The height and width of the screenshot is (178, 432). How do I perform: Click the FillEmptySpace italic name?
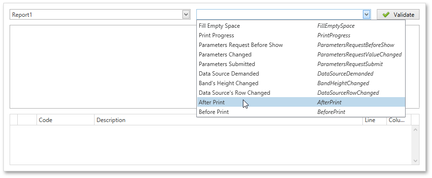click(x=336, y=26)
